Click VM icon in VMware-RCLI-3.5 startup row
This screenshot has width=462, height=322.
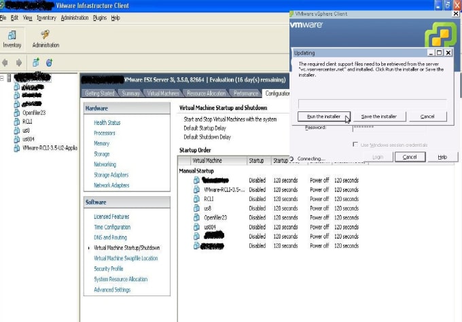[196, 190]
